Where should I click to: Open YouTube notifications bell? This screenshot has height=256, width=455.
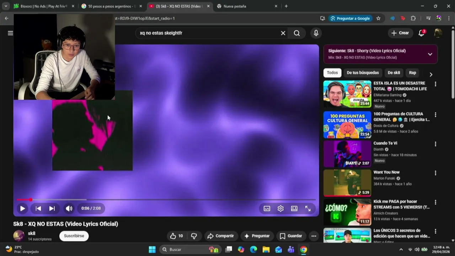[422, 33]
